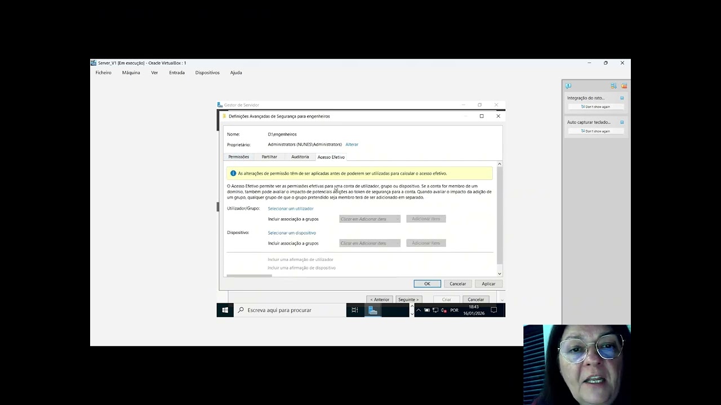Viewport: 721px width, 405px height.
Task: Click the VirtualBox notification center speech-bubble icon
Action: [568, 86]
